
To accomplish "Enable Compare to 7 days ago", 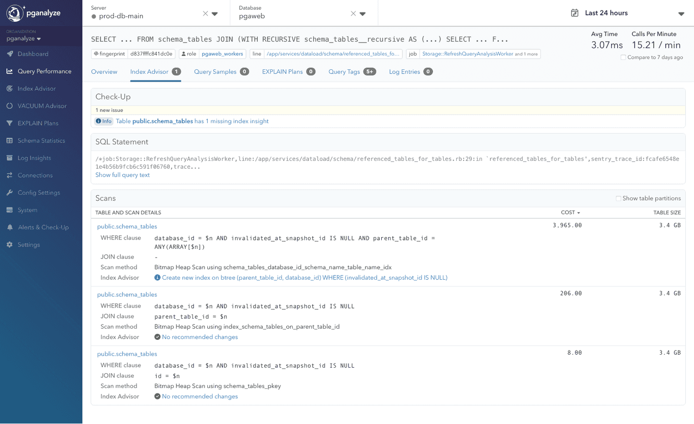I will point(623,57).
